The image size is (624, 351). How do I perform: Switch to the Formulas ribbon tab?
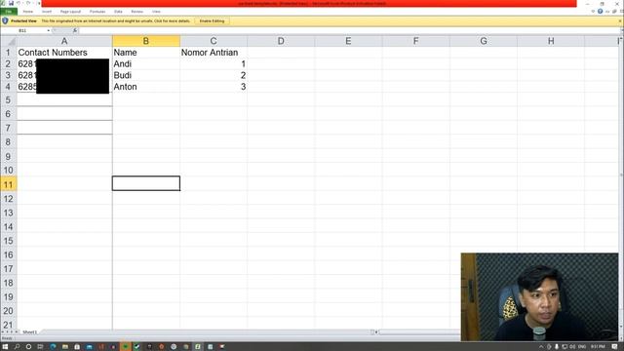coord(97,12)
